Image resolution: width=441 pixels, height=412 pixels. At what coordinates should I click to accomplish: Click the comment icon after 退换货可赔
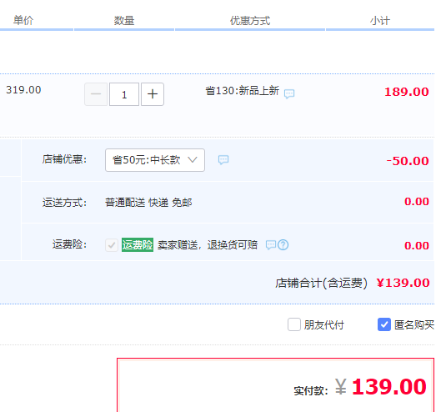[x=271, y=245]
